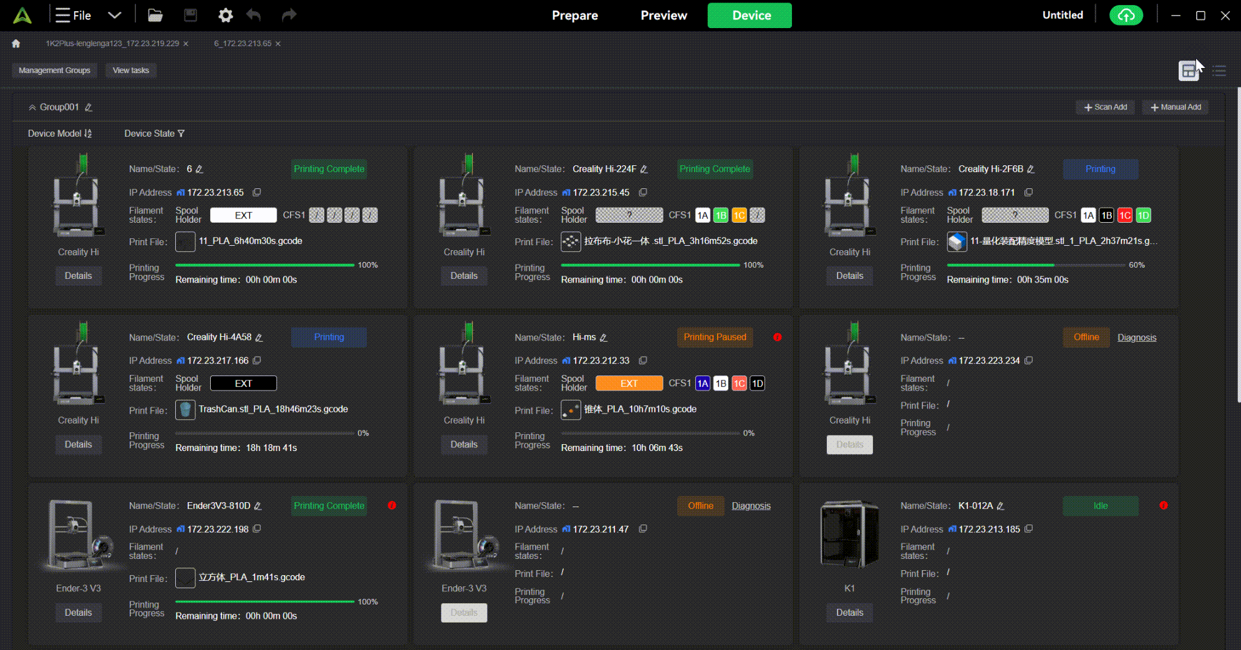The image size is (1241, 650).
Task: Click the redo arrow icon
Action: coord(289,15)
